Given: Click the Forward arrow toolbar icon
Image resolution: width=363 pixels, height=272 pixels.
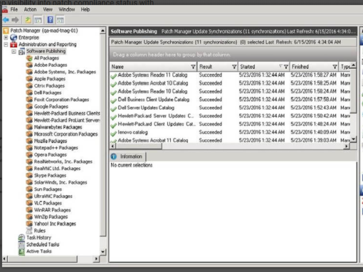Looking at the screenshot, I should click(15, 20).
